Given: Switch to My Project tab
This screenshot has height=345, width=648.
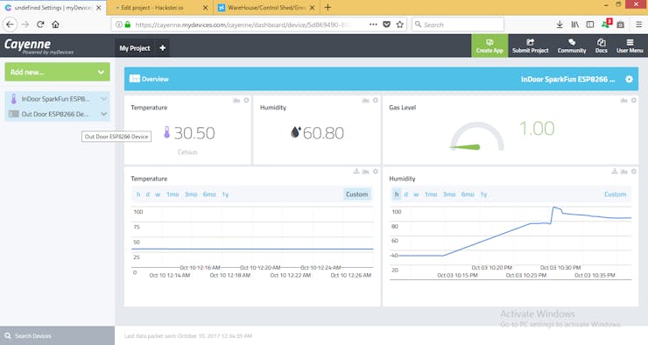Looking at the screenshot, I should click(135, 48).
